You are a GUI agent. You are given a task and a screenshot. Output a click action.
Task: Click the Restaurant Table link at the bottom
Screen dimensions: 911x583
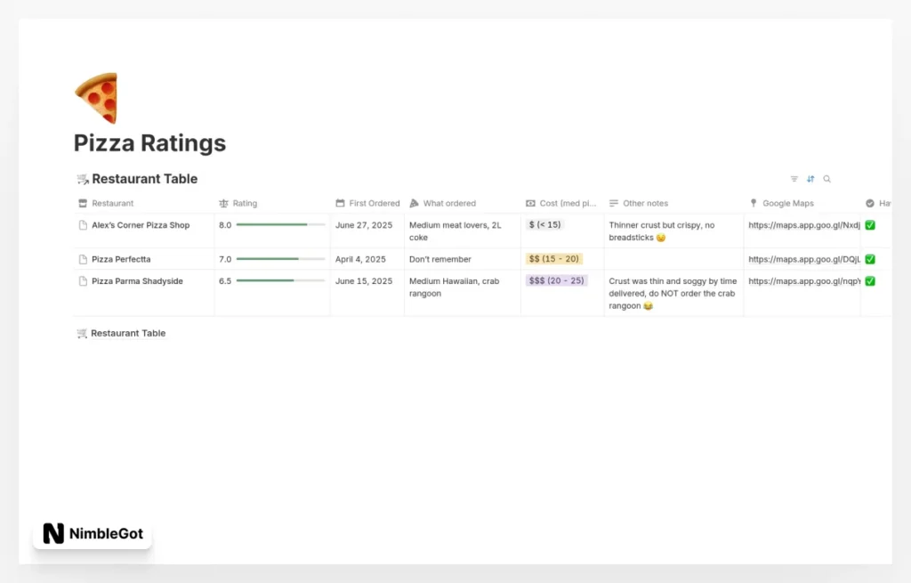pyautogui.click(x=128, y=333)
